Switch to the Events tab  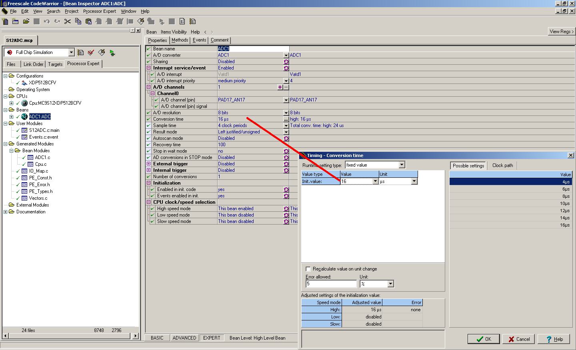pyautogui.click(x=199, y=40)
